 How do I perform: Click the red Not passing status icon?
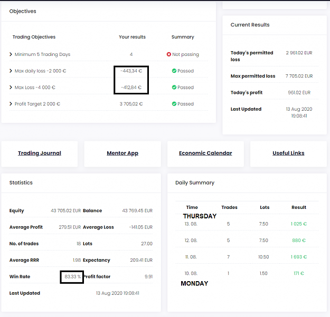pos(169,54)
